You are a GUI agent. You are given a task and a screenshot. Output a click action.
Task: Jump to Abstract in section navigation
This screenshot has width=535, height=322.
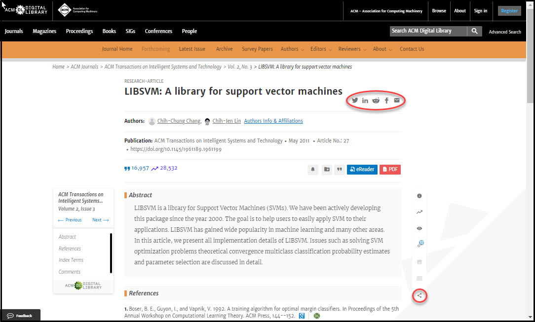[67, 237]
